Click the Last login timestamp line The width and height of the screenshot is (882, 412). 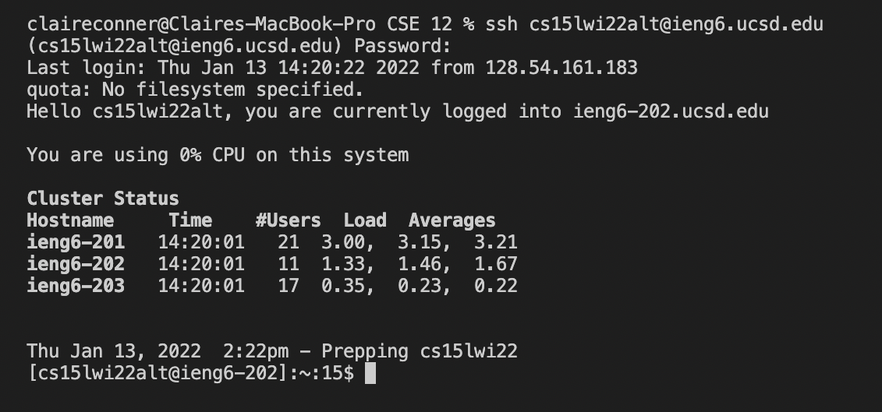coord(332,68)
